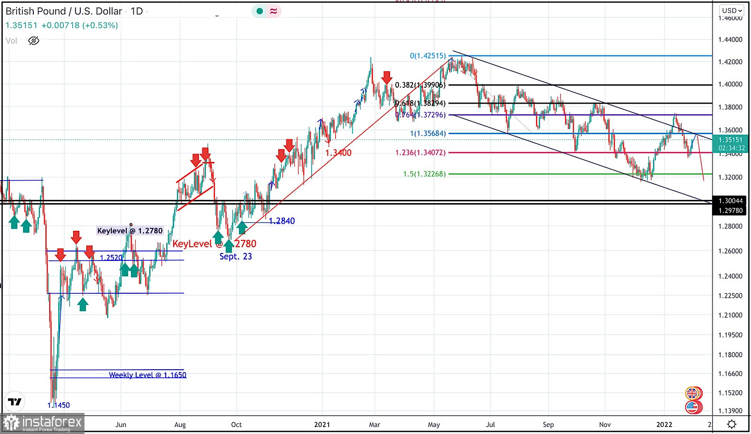Select the 1.5(1.32268) Fibonacci label
Viewport: 751px width, 434px height.
tap(424, 174)
